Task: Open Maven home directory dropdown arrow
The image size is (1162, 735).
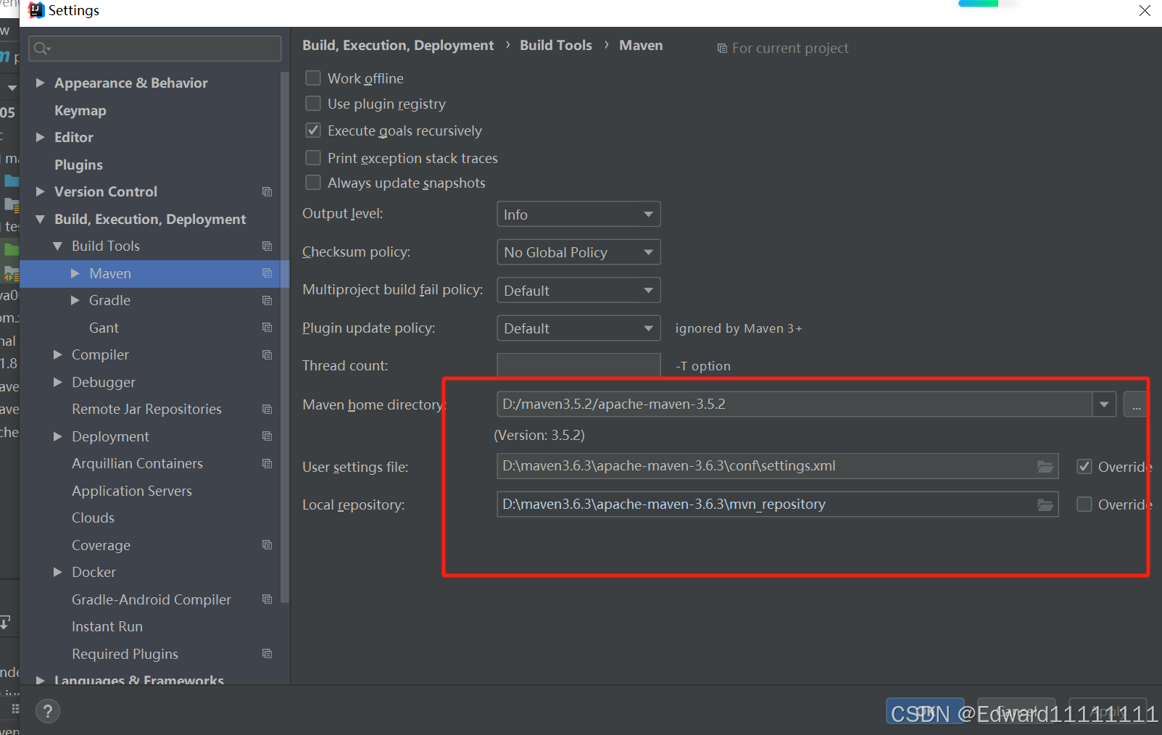Action: [1104, 404]
